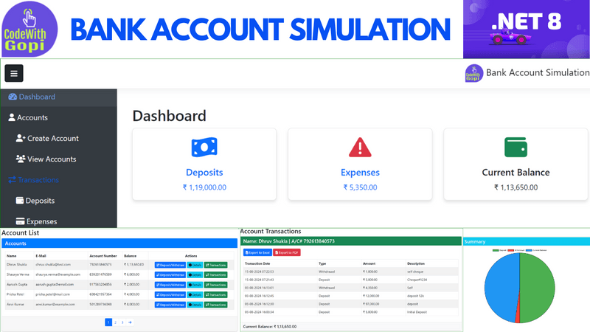Viewport: 590px width, 332px height.
Task: Open Details for Shaurya Verma
Action: (195, 274)
